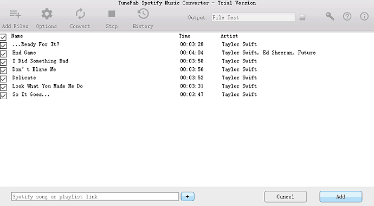Viewport: 374px width, 206px height.
Task: Uncheck ...Ready For It? checkbox
Action: [3, 46]
